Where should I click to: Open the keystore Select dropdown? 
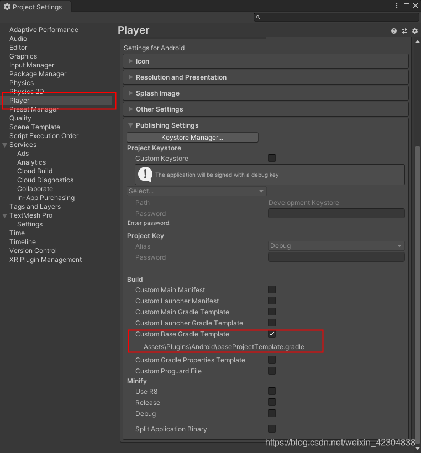click(x=197, y=191)
